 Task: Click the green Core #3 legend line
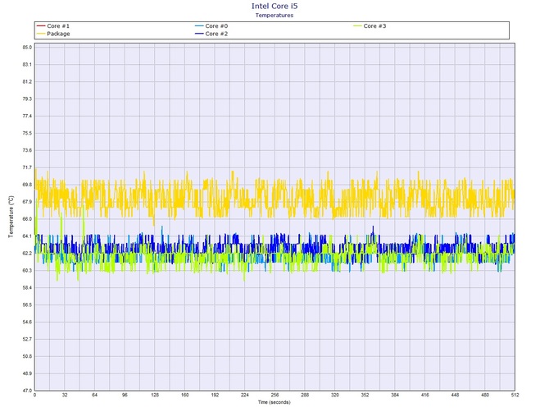357,26
